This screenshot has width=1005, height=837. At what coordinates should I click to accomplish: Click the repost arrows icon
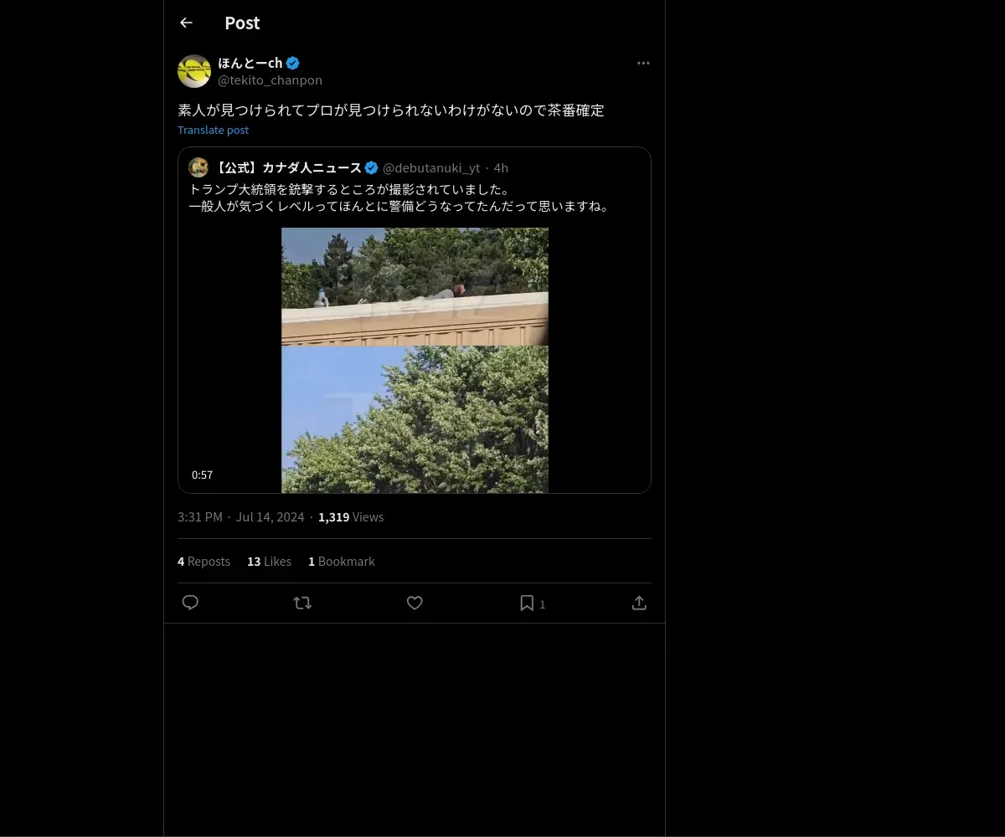302,603
